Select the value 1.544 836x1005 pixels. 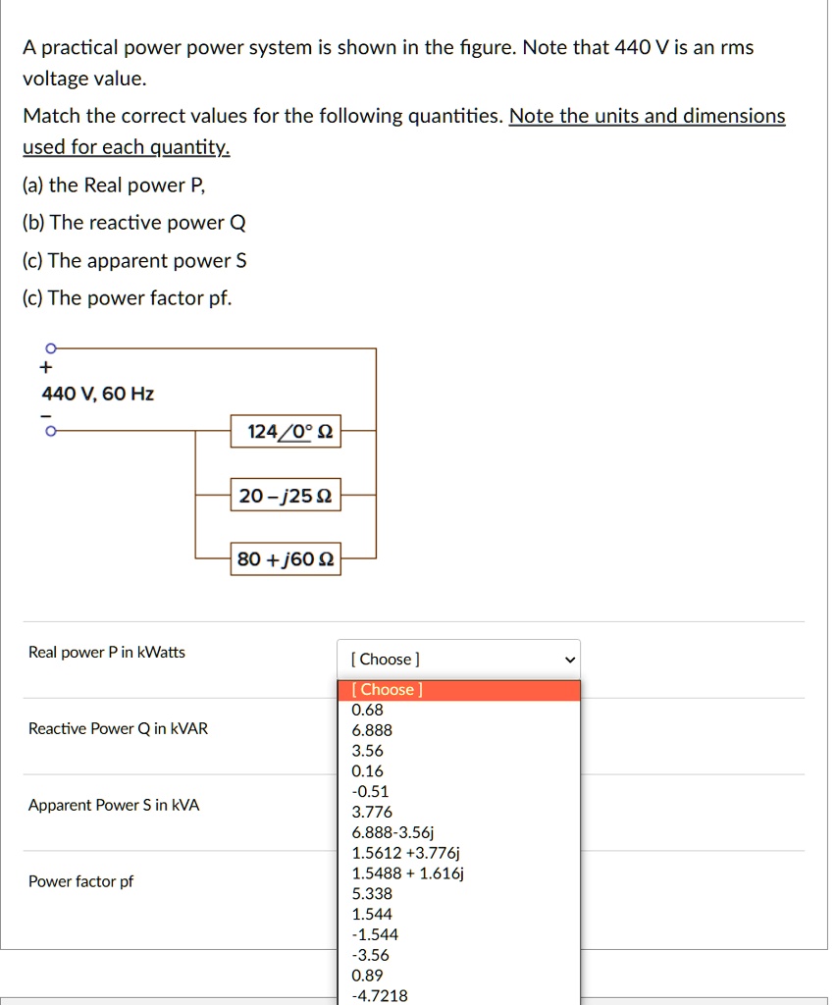coord(369,914)
